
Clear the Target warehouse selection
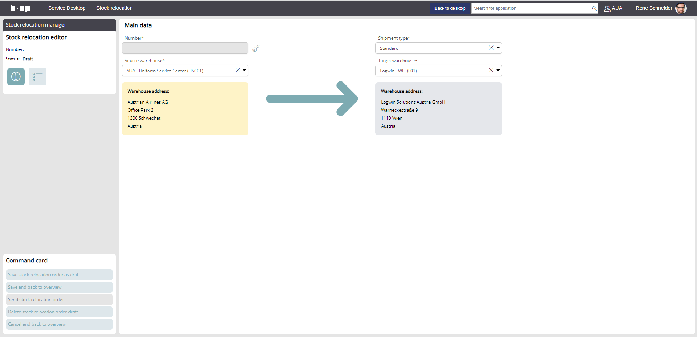point(491,71)
